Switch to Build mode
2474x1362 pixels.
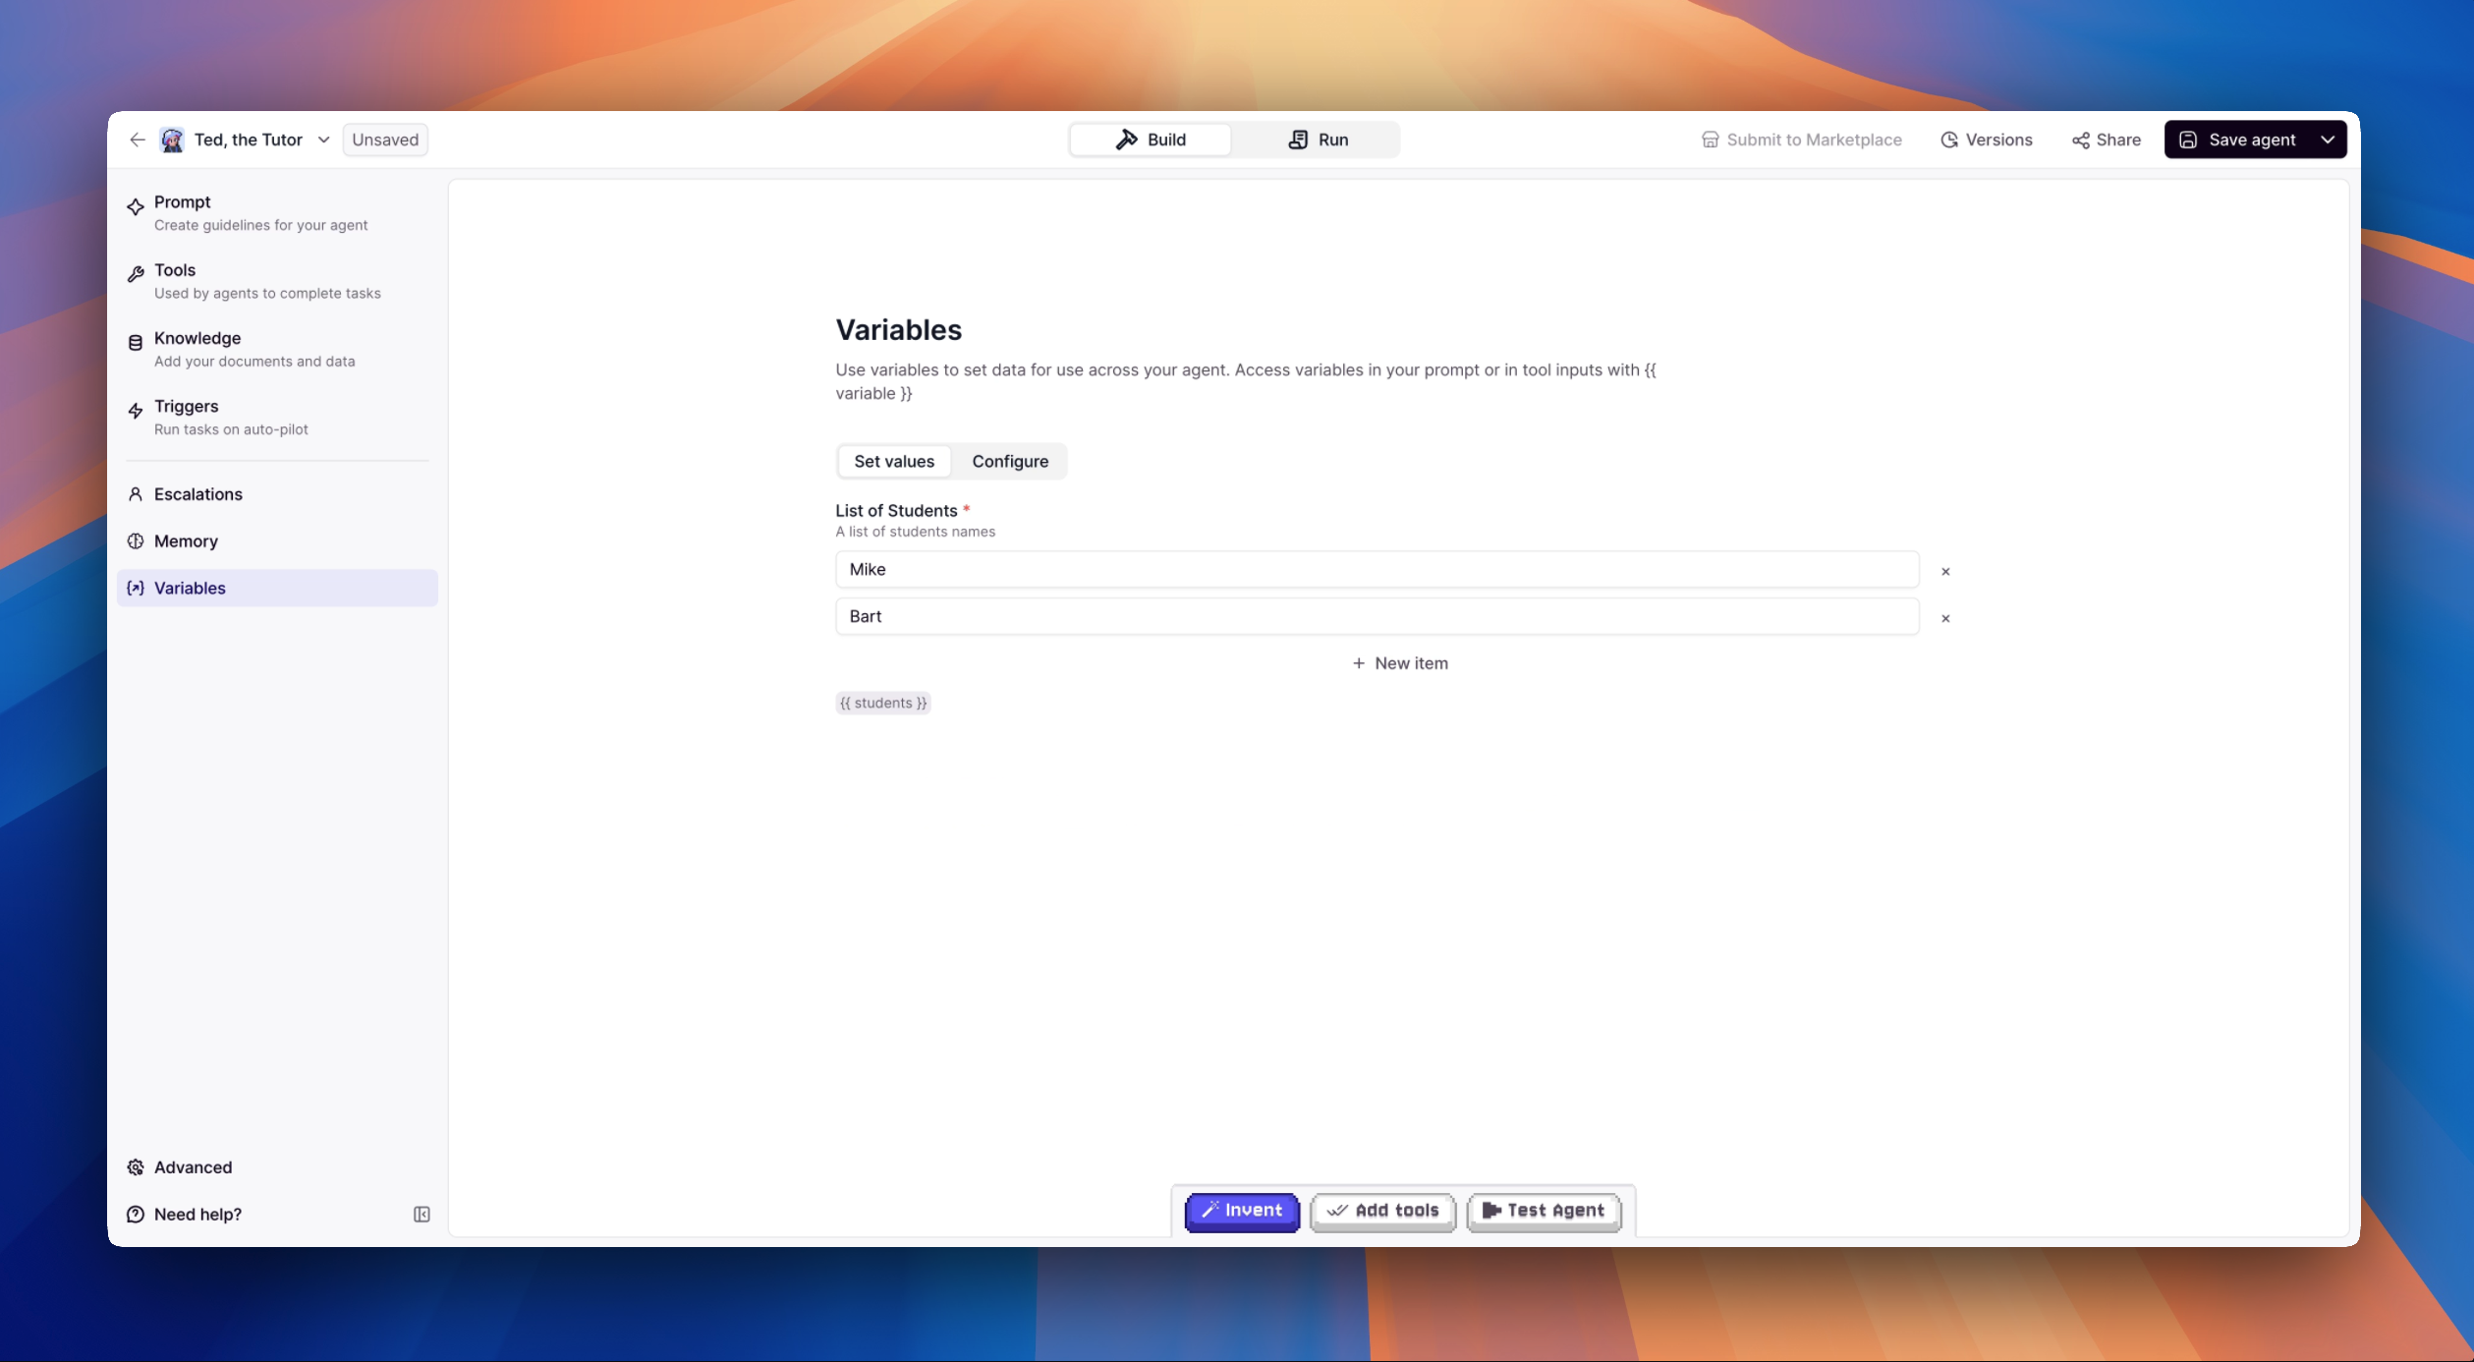1150,140
